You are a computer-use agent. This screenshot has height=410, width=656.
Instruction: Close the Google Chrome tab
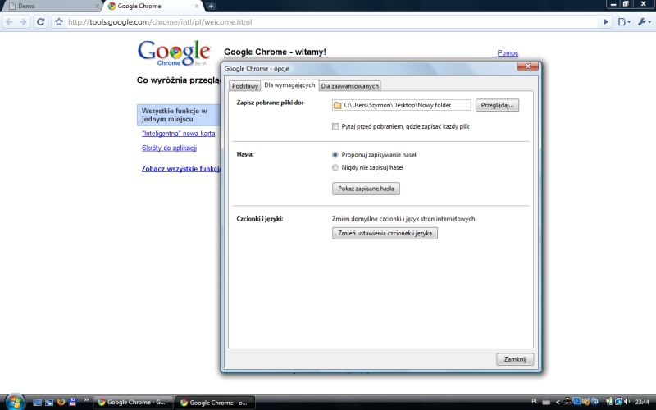pos(197,7)
